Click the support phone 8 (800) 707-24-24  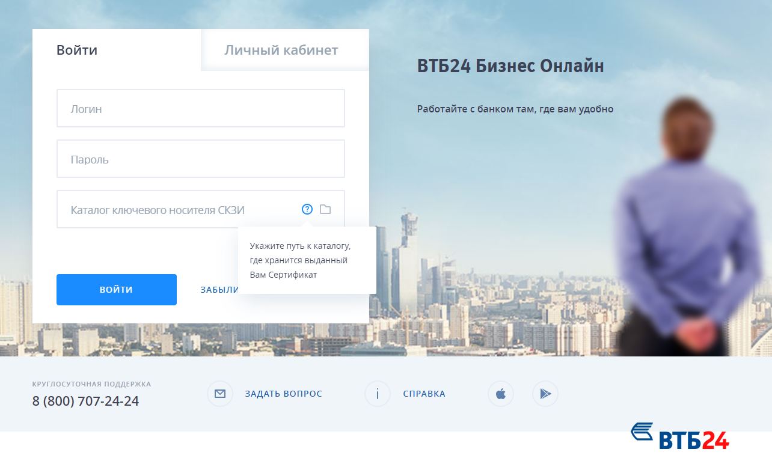point(85,401)
